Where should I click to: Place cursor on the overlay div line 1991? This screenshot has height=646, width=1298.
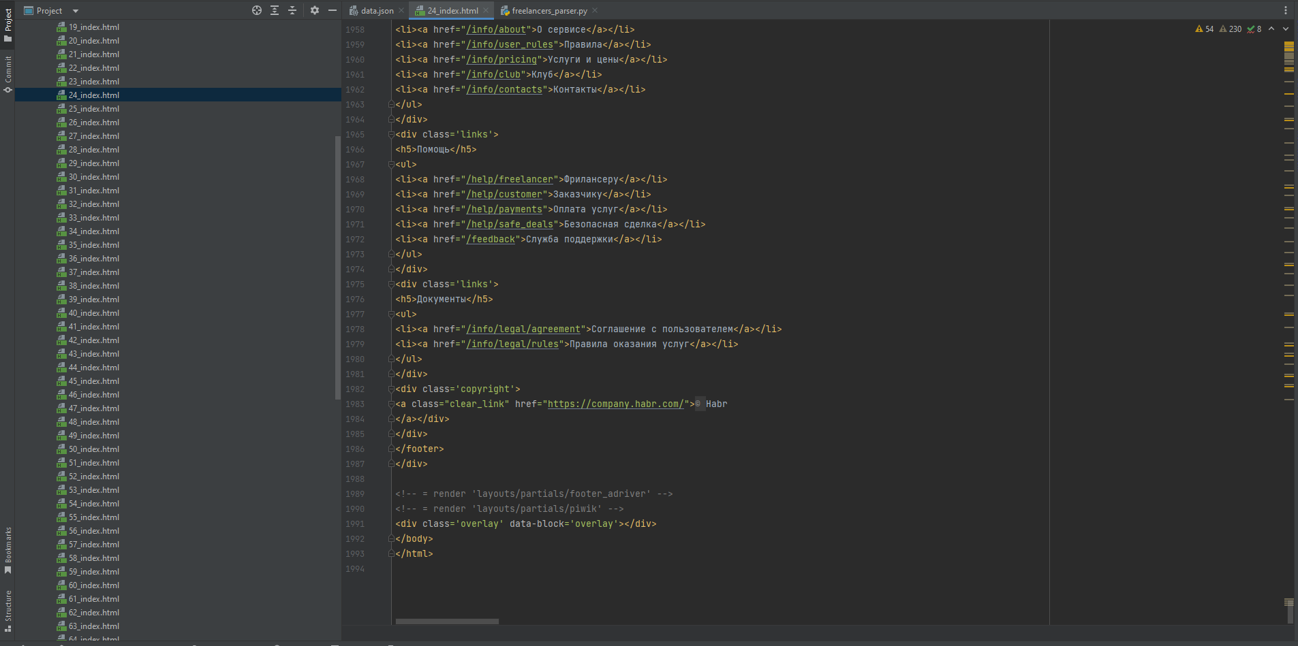click(x=525, y=523)
